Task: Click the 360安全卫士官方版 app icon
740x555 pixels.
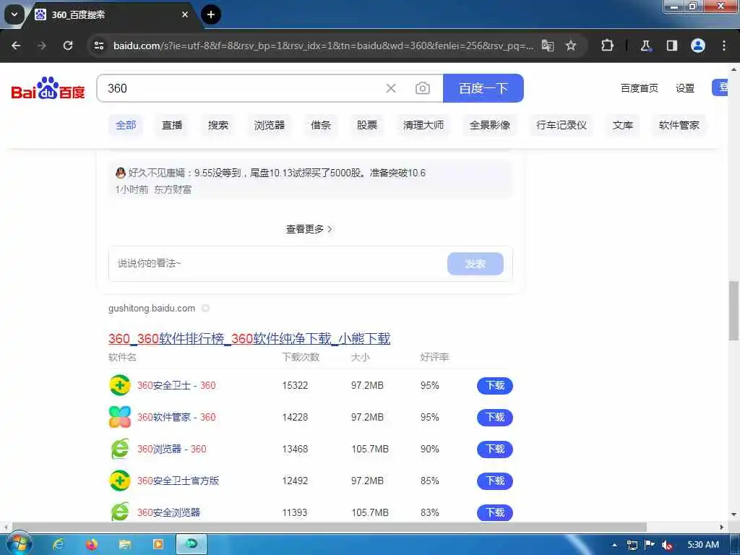Action: pyautogui.click(x=120, y=481)
